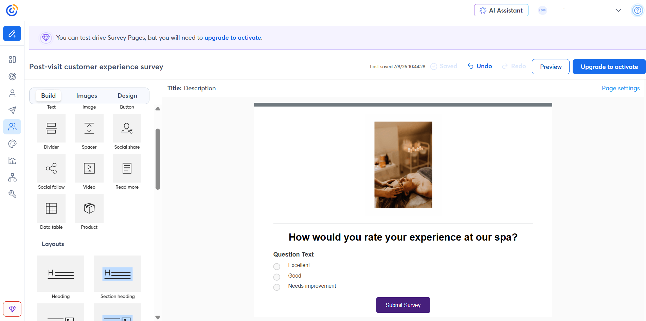Viewport: 646px width, 321px height.
Task: Click the spa experience question heading
Action: point(403,237)
